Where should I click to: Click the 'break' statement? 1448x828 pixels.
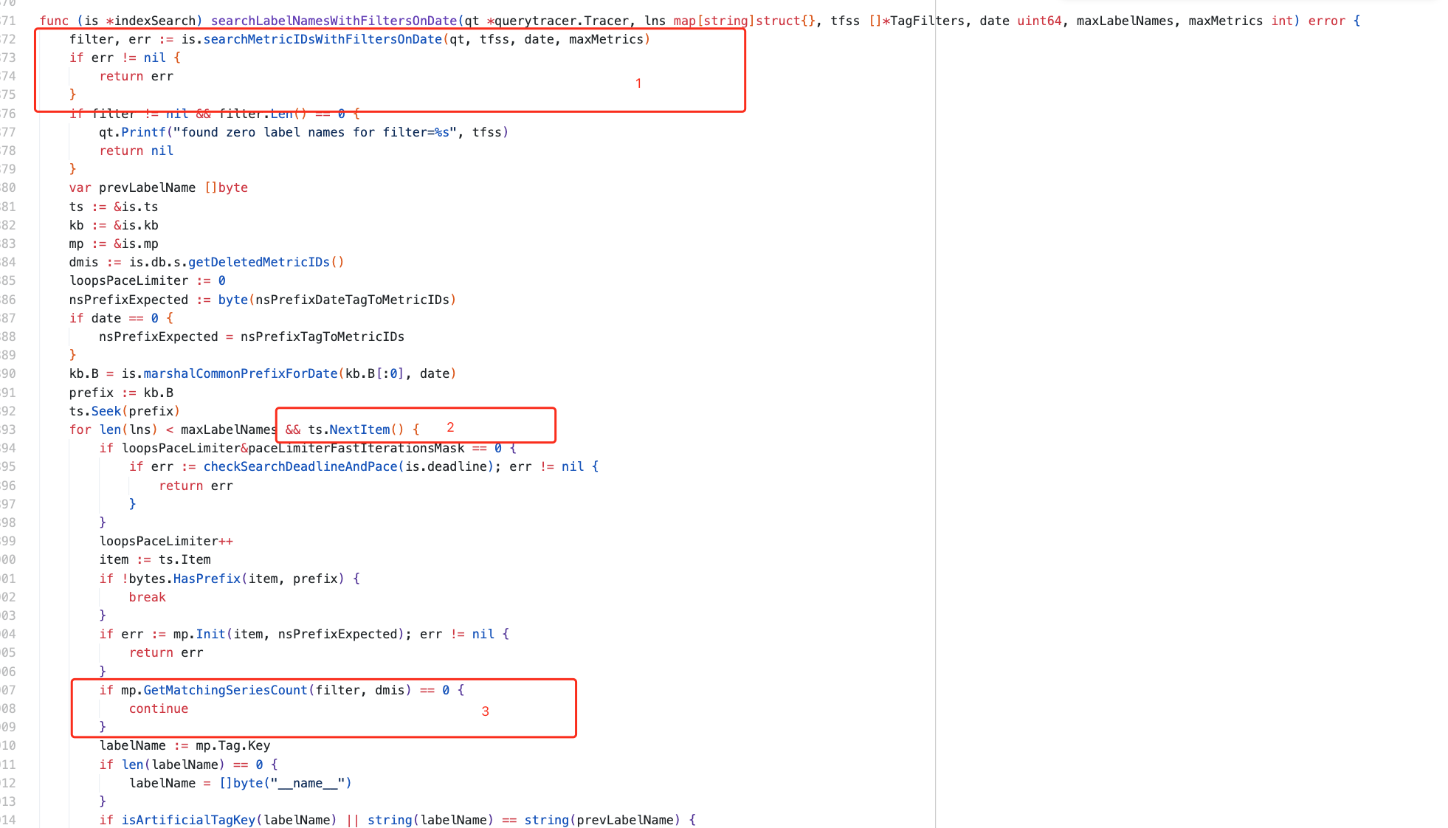tap(148, 597)
